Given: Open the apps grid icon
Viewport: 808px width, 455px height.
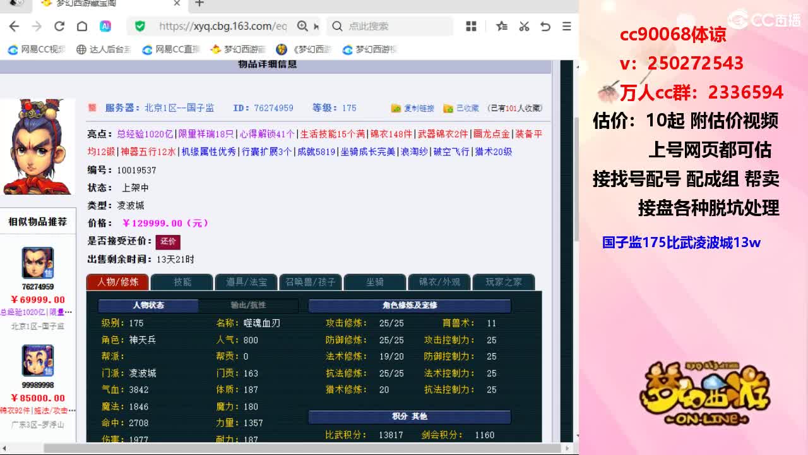Looking at the screenshot, I should (x=471, y=26).
